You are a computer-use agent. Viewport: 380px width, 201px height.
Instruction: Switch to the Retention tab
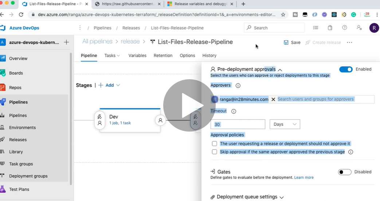[x=163, y=55]
